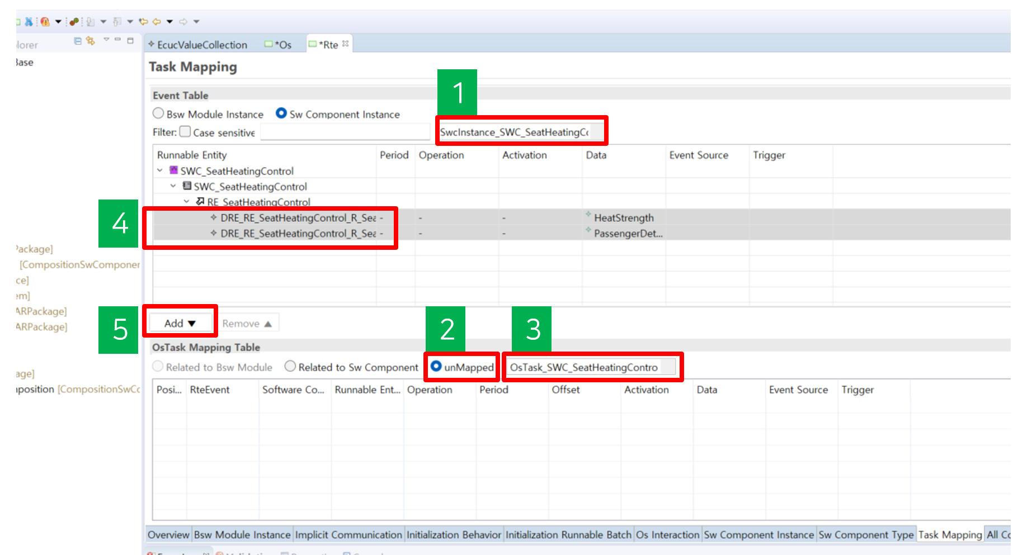
Task: Maximize the explorer panel
Action: pyautogui.click(x=130, y=41)
